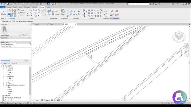Click Edit Type button
The image size is (191, 107).
click(x=26, y=35)
